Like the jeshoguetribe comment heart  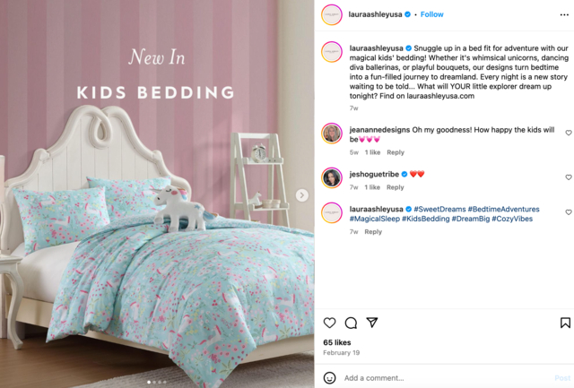point(569,177)
